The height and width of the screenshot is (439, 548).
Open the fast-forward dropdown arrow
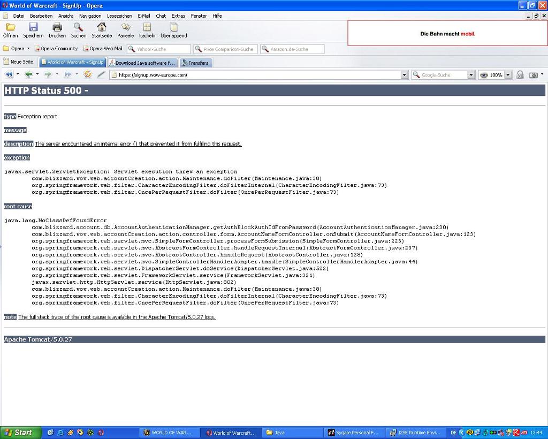[77, 74]
